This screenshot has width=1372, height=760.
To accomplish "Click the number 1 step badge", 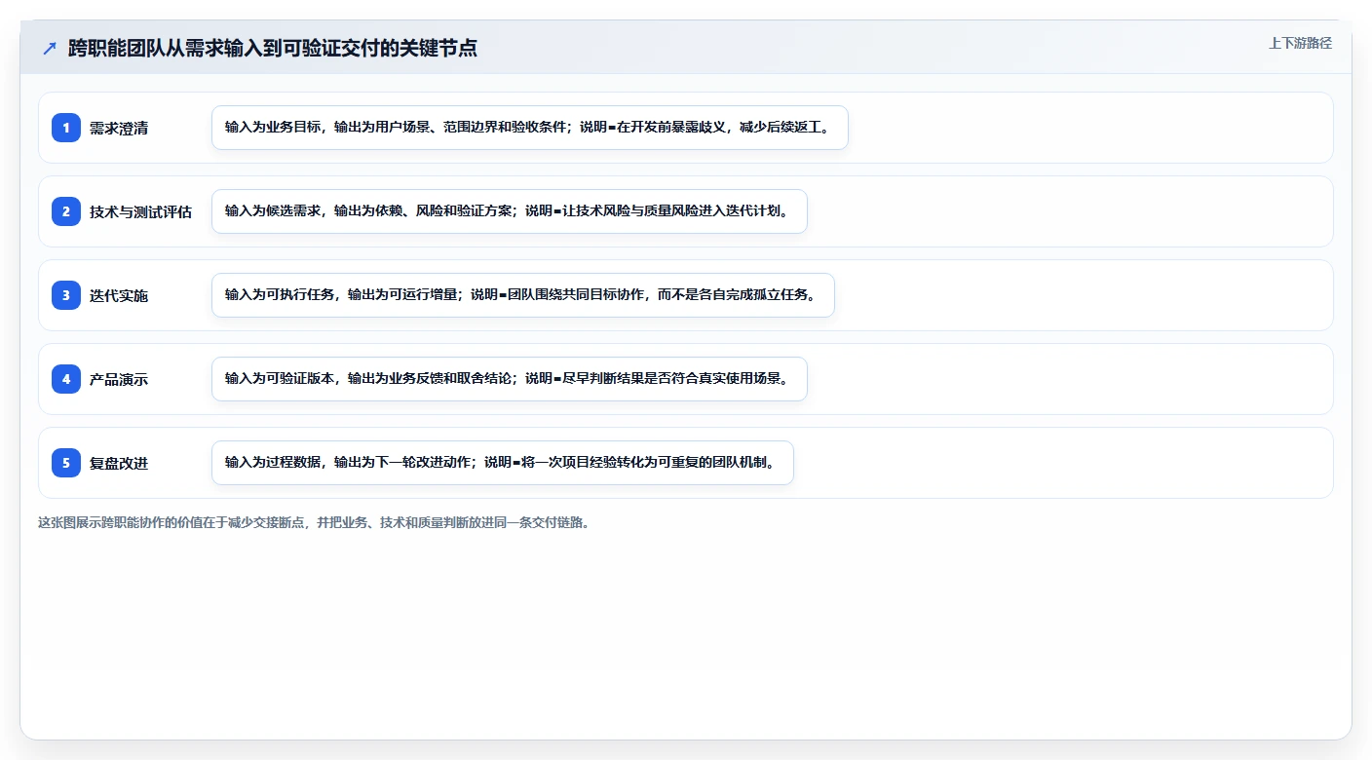I will (x=66, y=128).
